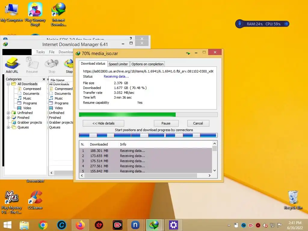Open the File menu in IDM

52,52
